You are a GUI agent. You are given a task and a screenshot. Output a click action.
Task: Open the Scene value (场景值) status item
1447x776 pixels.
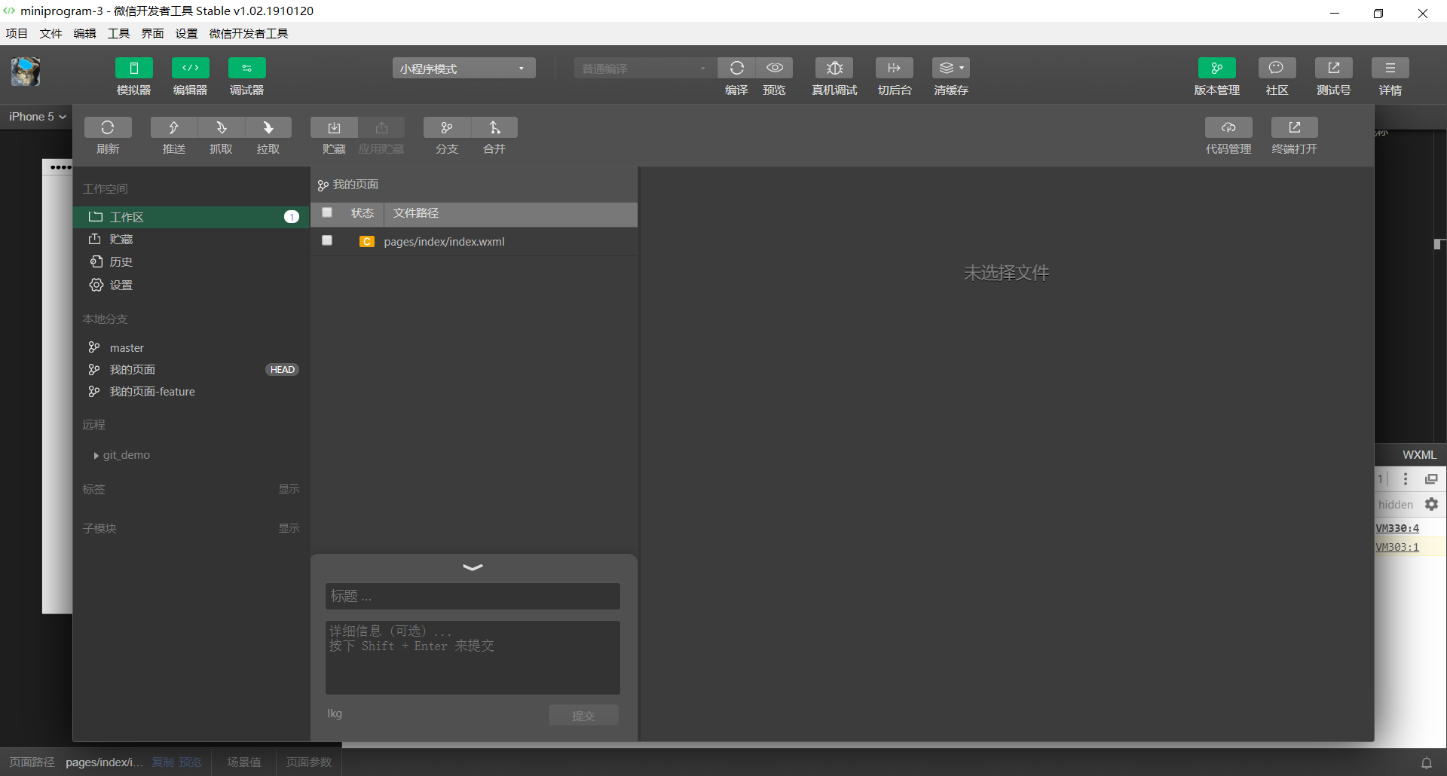click(244, 762)
